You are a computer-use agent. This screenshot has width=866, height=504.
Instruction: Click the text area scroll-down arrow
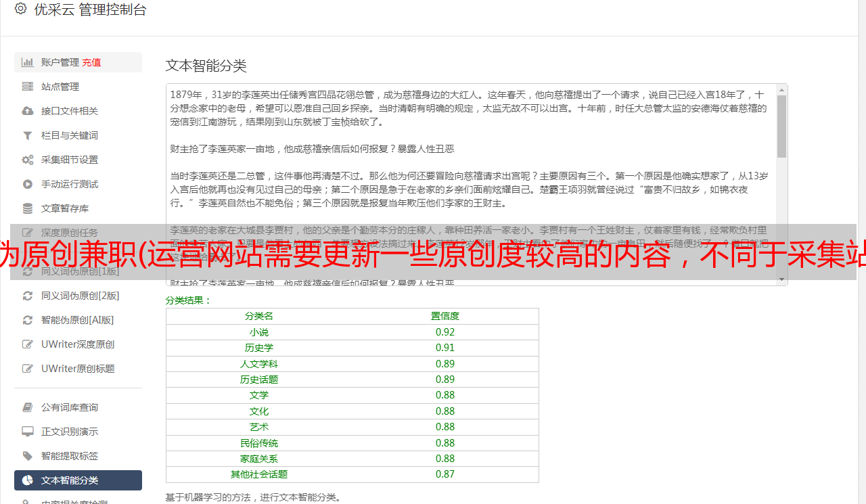(x=782, y=279)
